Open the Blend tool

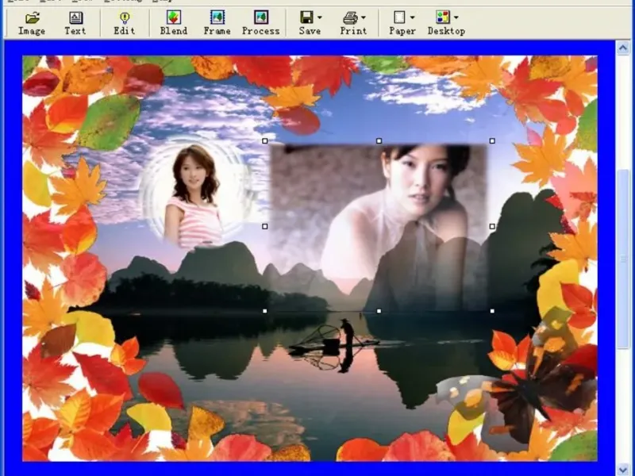174,23
